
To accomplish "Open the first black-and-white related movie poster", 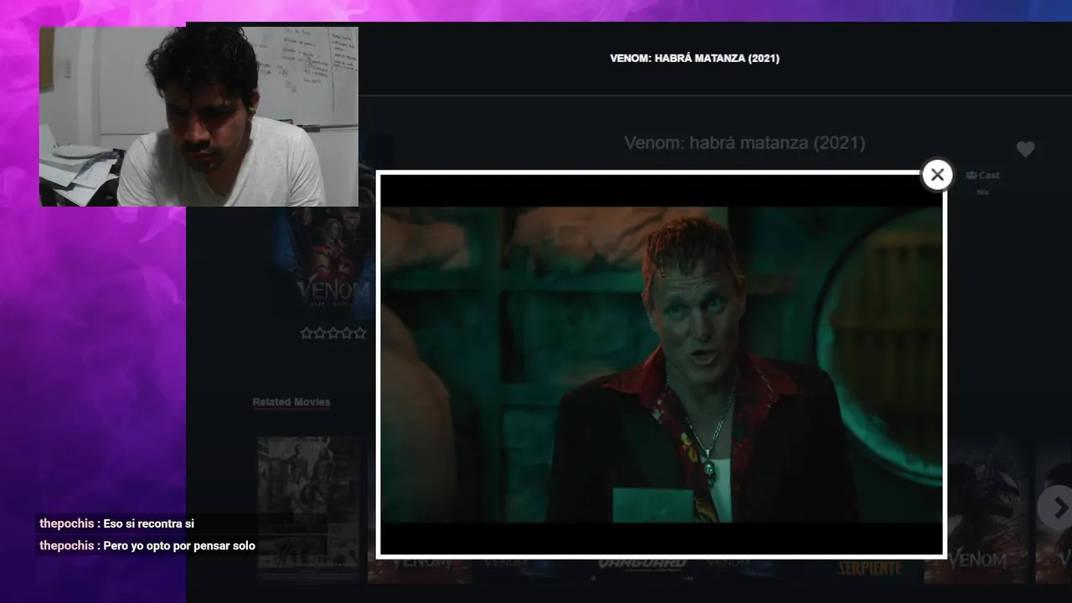I will (309, 508).
